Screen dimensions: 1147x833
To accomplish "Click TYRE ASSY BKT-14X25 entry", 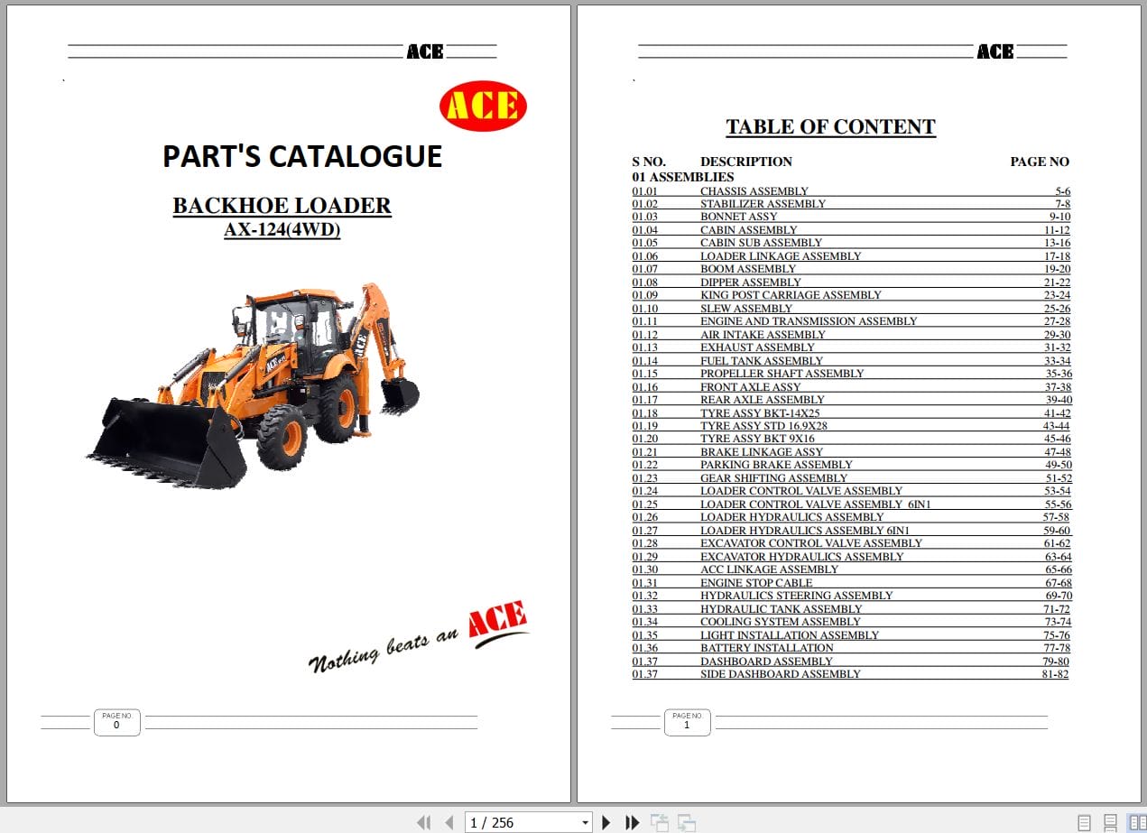I will [x=760, y=413].
